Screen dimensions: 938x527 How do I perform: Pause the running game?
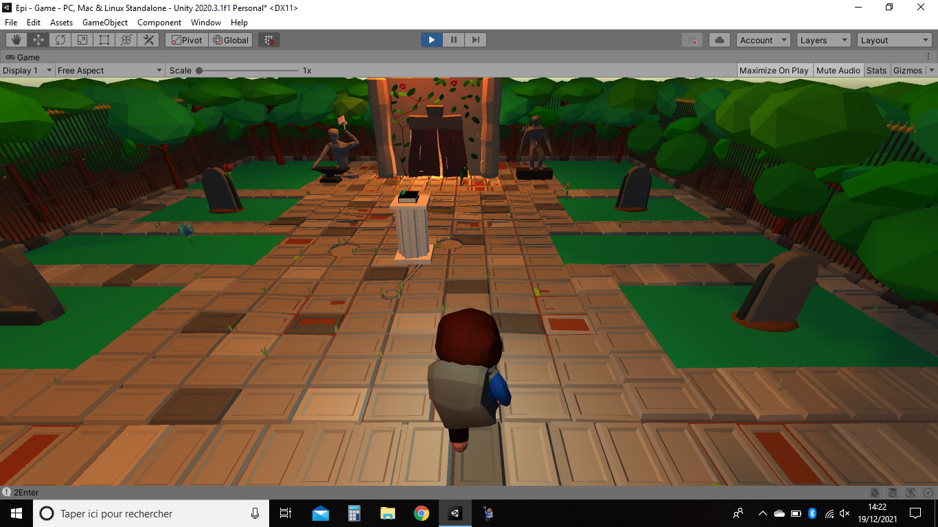click(x=453, y=40)
